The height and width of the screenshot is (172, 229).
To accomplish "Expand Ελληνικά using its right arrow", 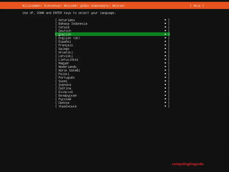I will pos(166,92).
